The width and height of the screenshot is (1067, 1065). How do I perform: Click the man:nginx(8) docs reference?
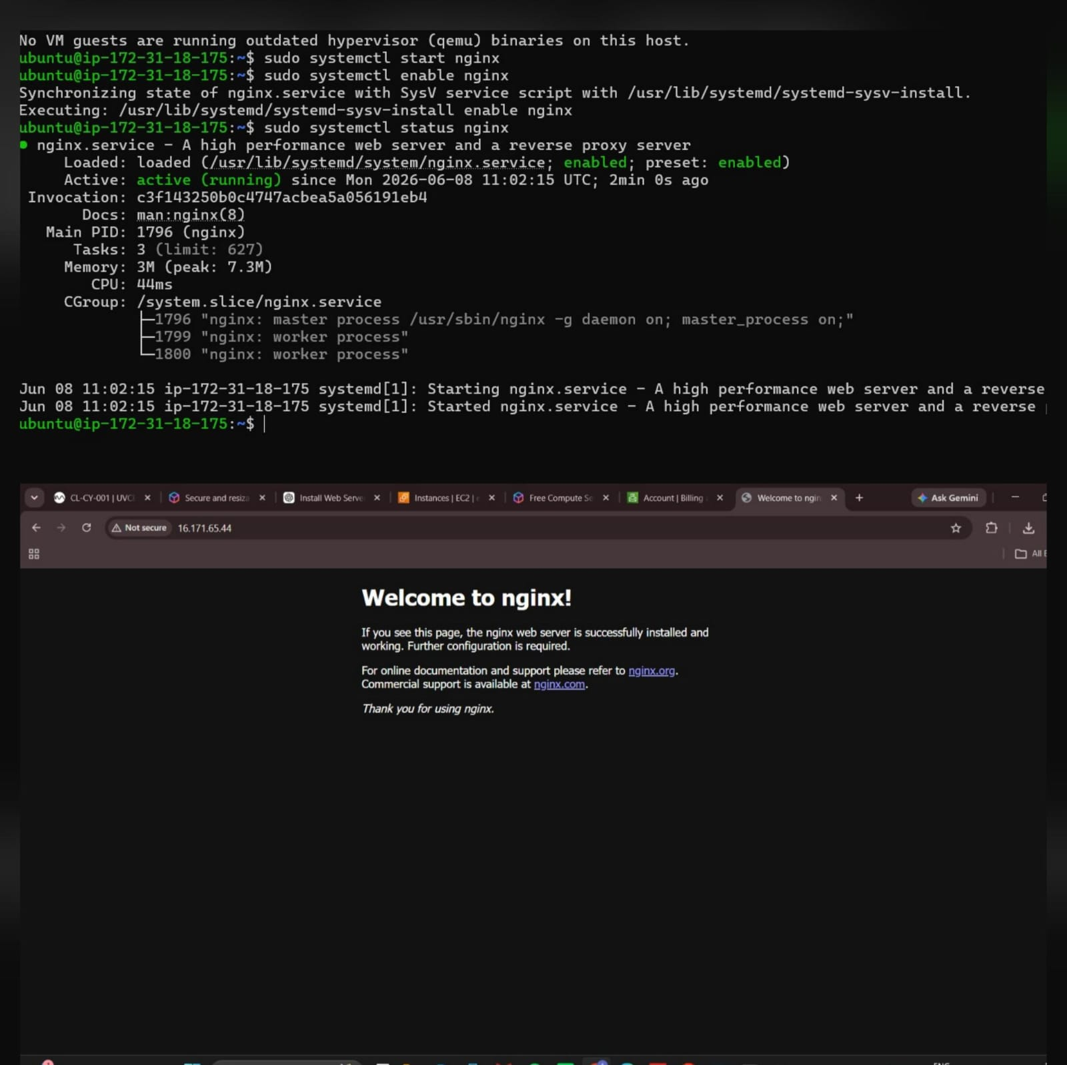click(191, 215)
